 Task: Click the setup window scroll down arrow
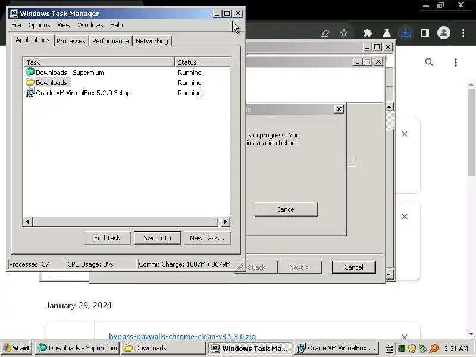point(390,275)
